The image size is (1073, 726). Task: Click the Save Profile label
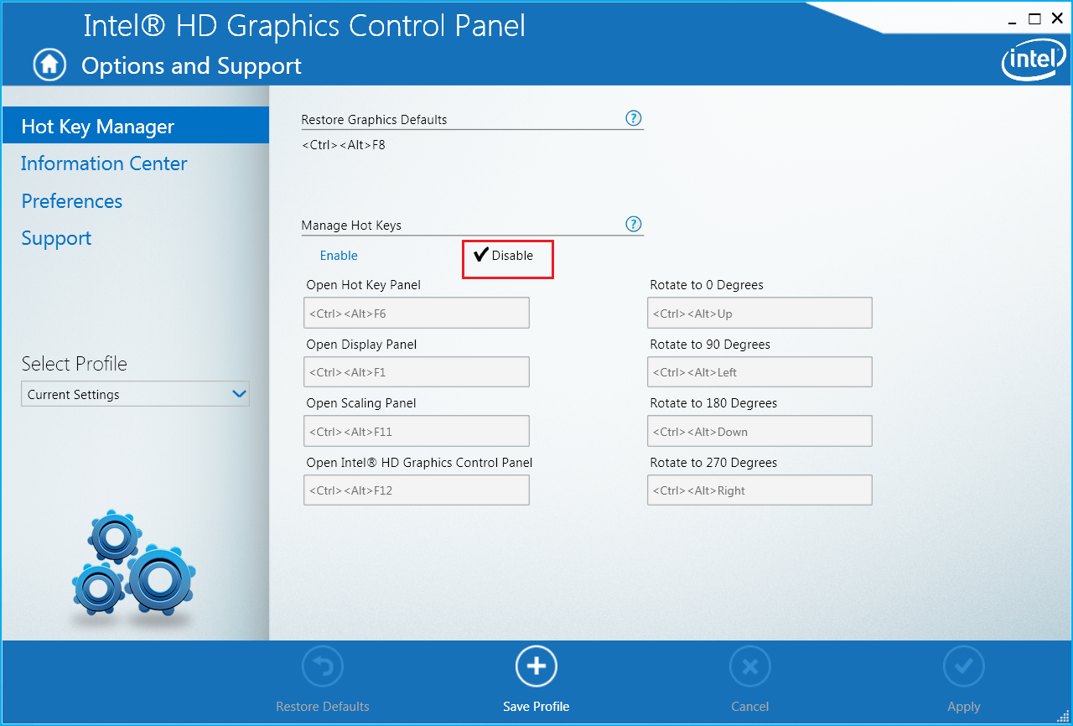click(x=536, y=707)
